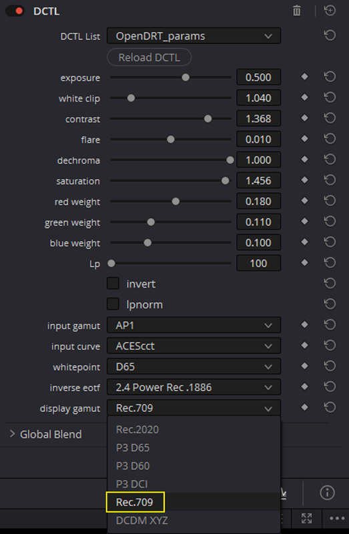Select DCDM XYZ display gamut
349x534 pixels.
(194, 520)
